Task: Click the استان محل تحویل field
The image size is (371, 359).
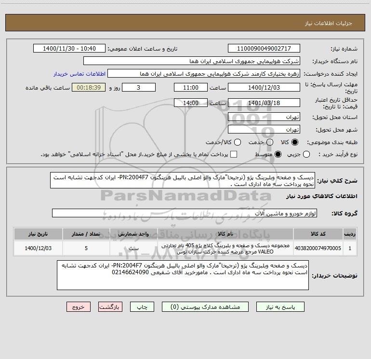Action: pyautogui.click(x=264, y=117)
